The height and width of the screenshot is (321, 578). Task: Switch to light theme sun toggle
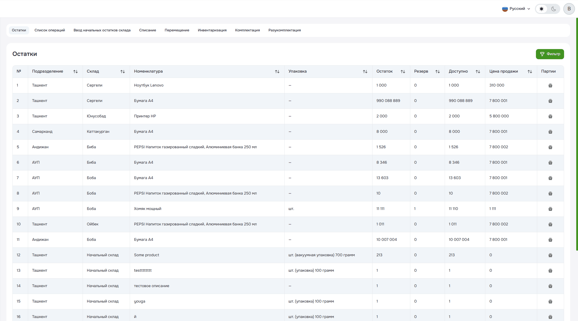[542, 9]
